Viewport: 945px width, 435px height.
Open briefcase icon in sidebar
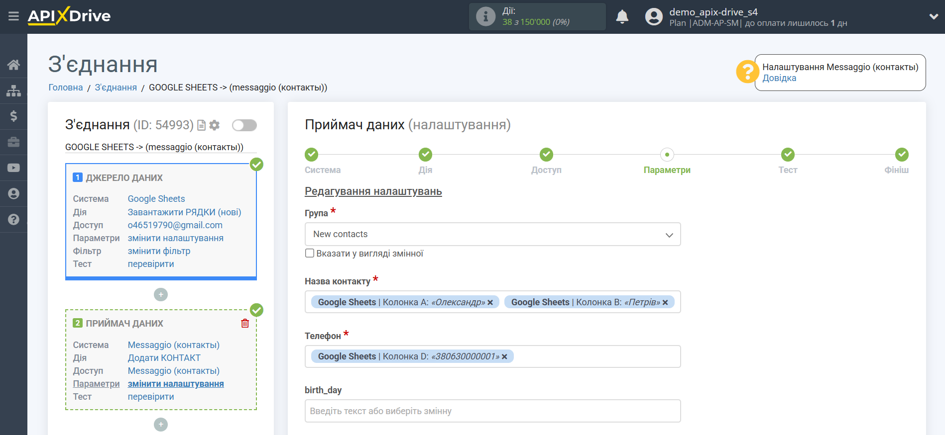coord(13,142)
